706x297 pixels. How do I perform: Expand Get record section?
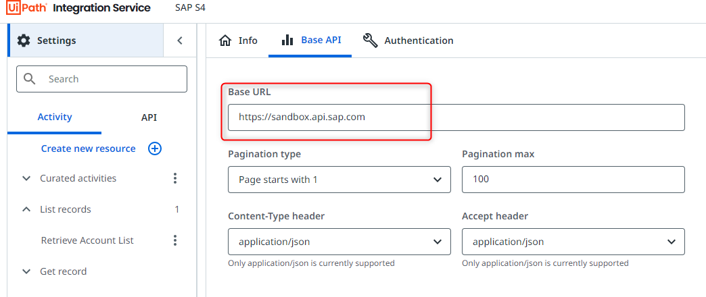26,271
